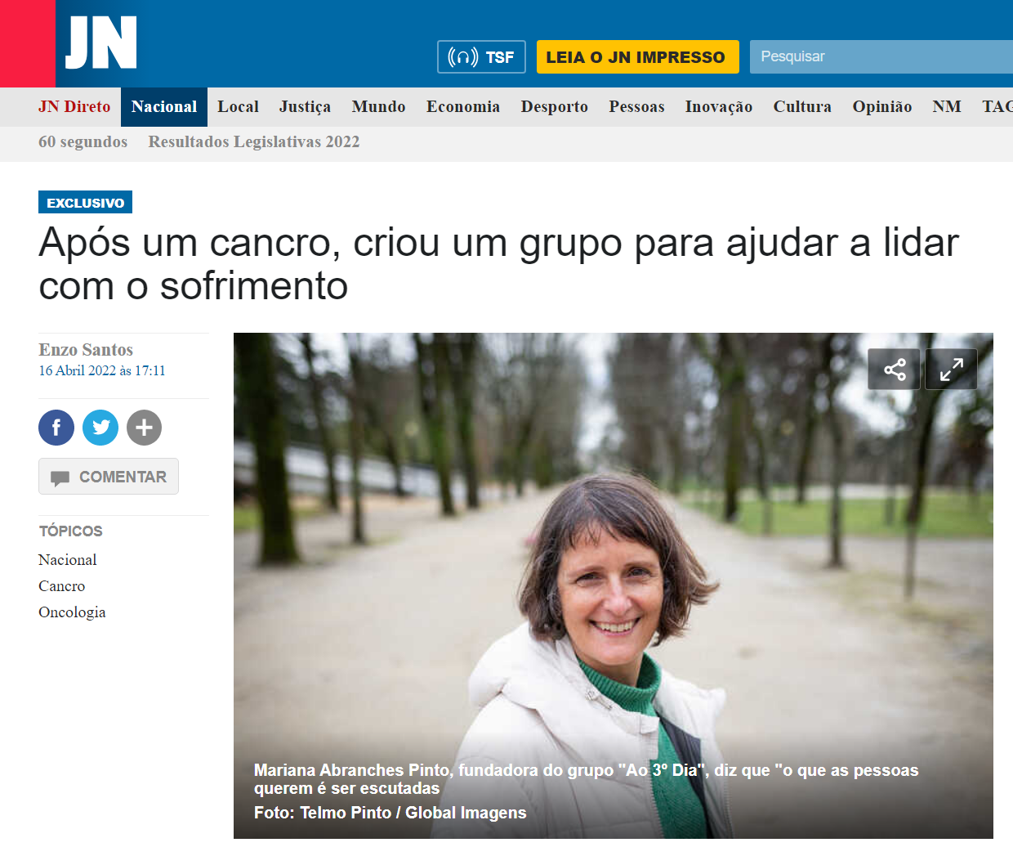Click author name Enzo Santos
This screenshot has width=1013, height=865.
click(86, 350)
